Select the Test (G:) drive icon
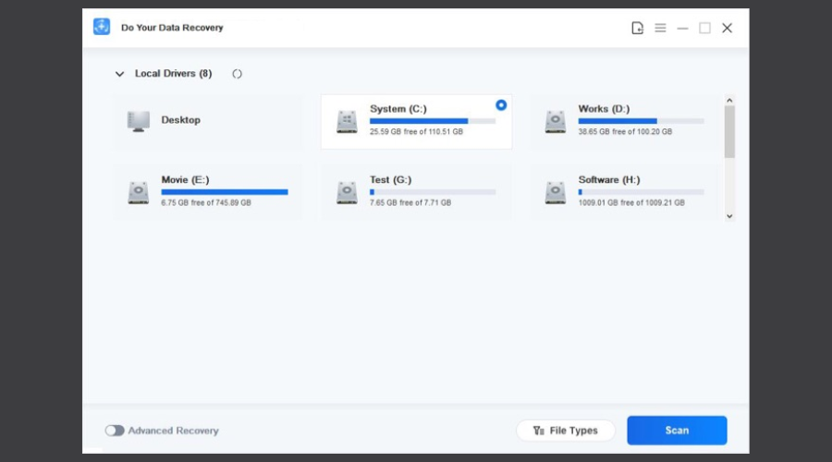 point(347,192)
